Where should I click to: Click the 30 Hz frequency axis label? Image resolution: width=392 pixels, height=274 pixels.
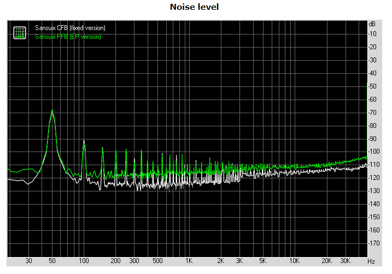click(x=28, y=261)
